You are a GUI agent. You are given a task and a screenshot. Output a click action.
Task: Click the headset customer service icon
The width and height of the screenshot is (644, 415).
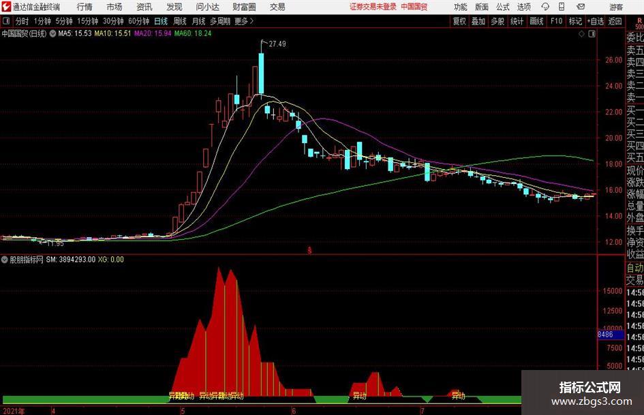pyautogui.click(x=545, y=7)
